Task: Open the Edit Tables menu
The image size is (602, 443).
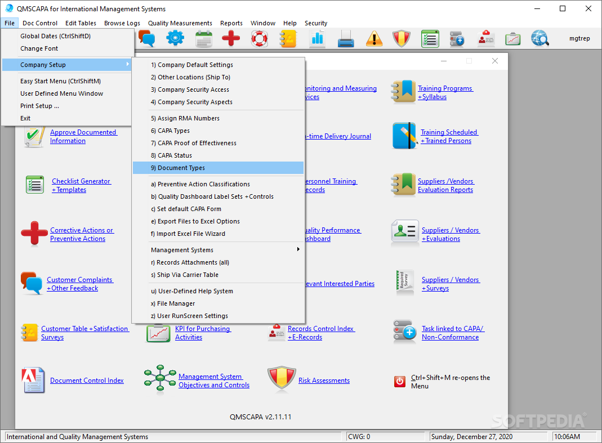Action: point(81,23)
